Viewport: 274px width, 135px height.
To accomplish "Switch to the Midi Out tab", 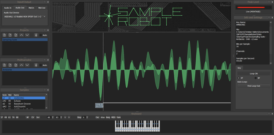I will (42, 8).
